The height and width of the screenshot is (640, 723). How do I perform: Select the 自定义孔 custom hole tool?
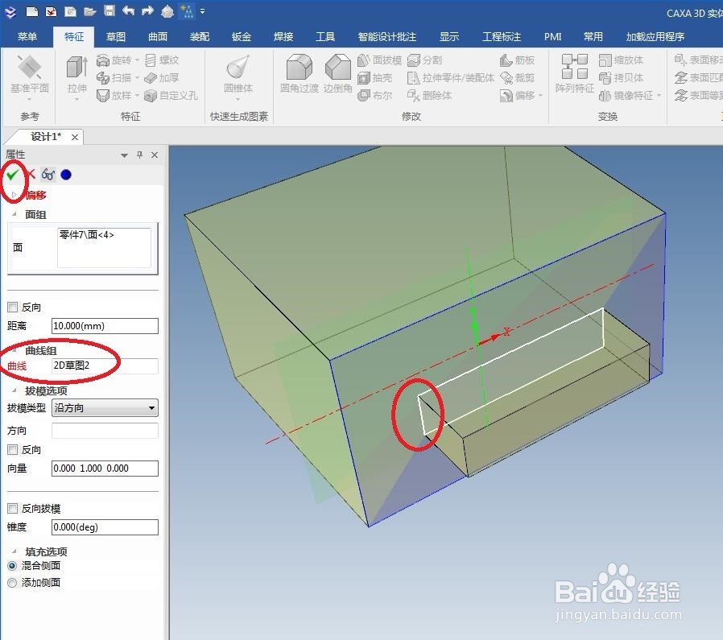pos(171,96)
